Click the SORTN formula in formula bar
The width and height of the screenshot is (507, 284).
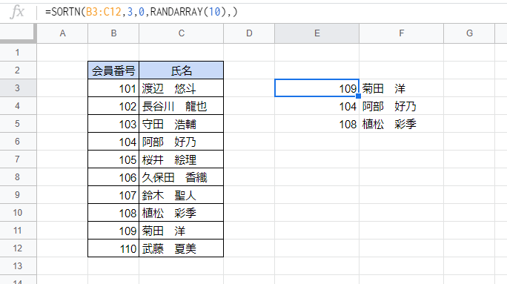point(142,12)
